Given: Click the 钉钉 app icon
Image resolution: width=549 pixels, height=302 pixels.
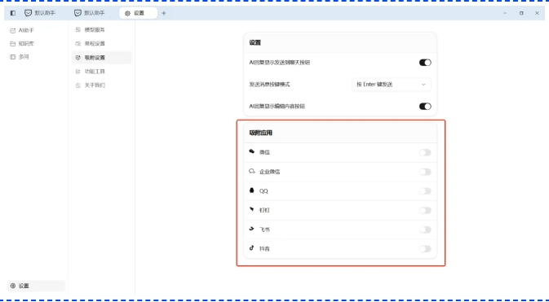Looking at the screenshot, I should [252, 209].
